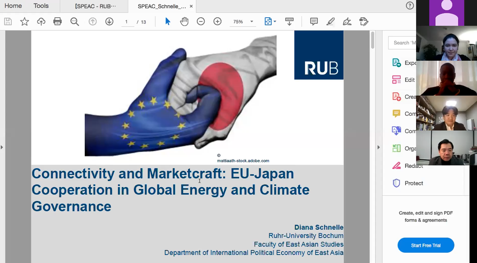
Task: Click the cloud upload icon
Action: pyautogui.click(x=41, y=21)
